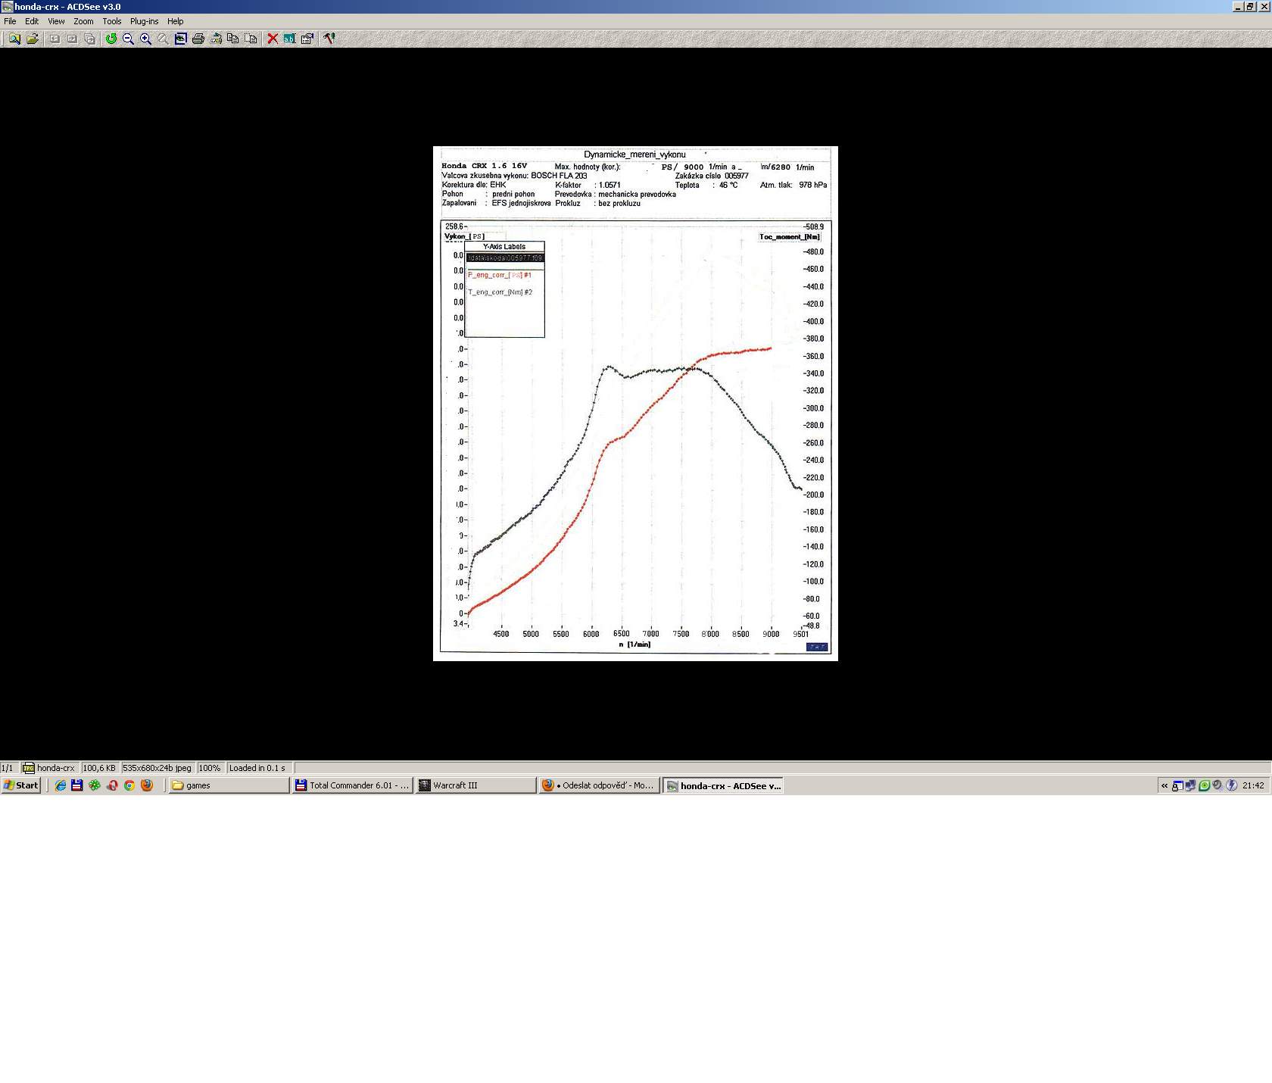1272x1083 pixels.
Task: Click the Print icon in toolbar
Action: coord(198,39)
